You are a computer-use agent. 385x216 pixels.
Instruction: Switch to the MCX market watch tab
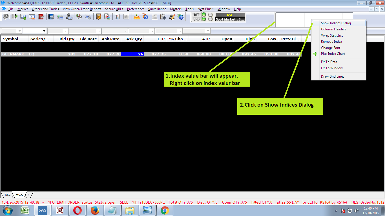click(x=19, y=195)
